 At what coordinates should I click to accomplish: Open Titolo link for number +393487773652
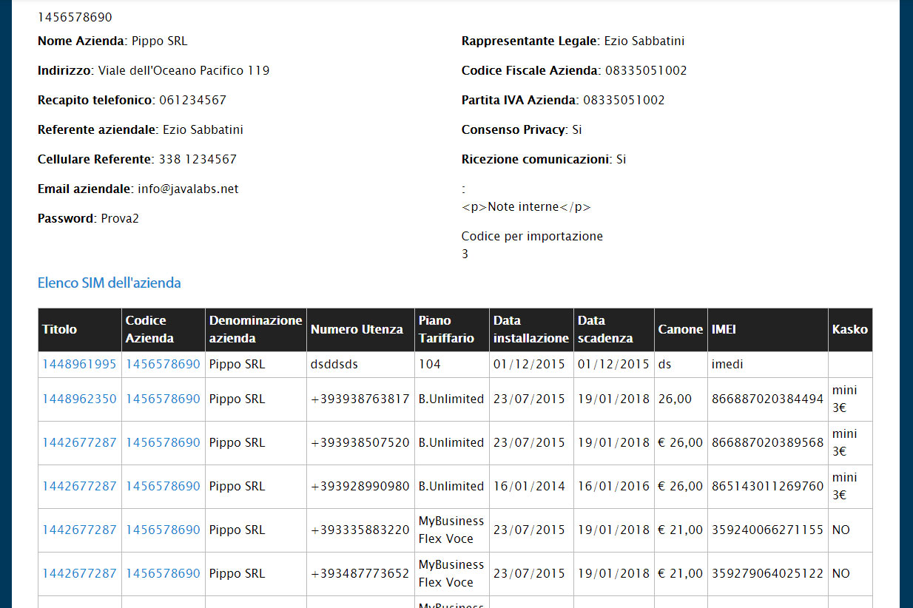pyautogui.click(x=79, y=574)
